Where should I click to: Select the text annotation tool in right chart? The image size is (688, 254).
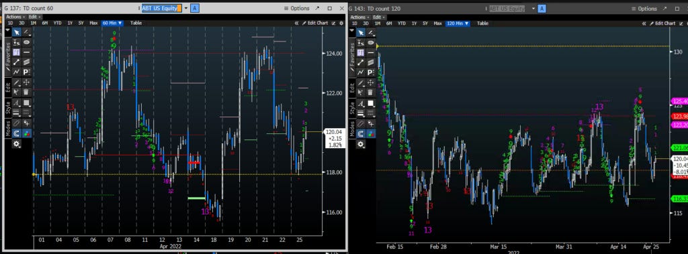pyautogui.click(x=361, y=103)
